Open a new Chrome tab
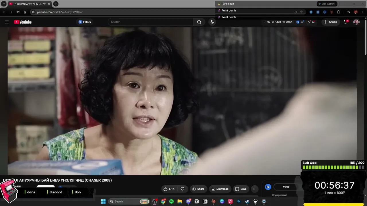The image size is (367, 206). point(56,4)
